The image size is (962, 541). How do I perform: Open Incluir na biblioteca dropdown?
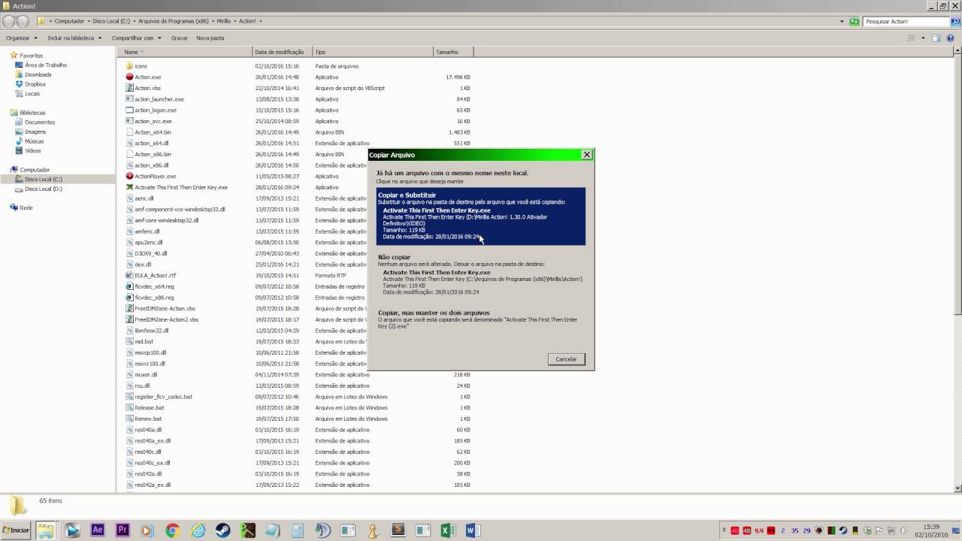click(x=74, y=38)
